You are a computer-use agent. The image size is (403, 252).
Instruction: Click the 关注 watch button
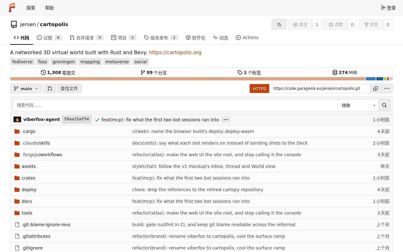pos(300,25)
